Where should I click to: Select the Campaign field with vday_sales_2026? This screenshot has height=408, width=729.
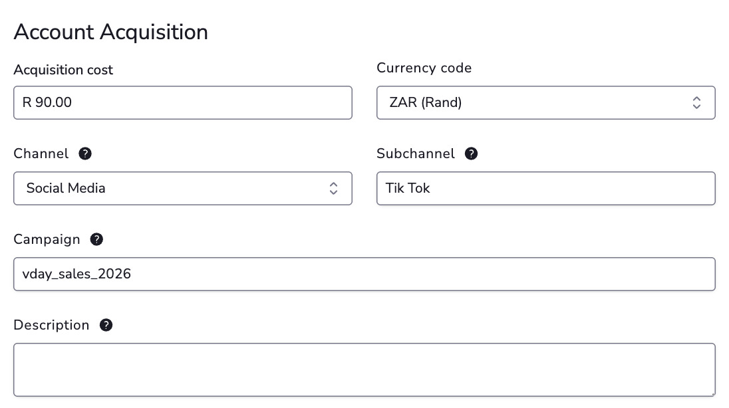point(364,274)
